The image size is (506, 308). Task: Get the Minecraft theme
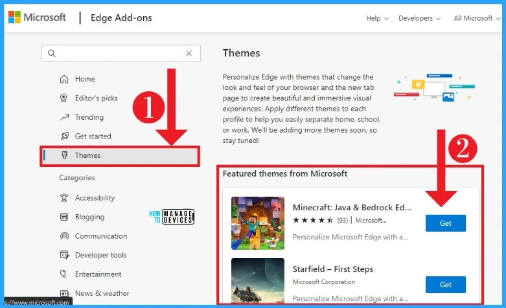click(x=445, y=223)
